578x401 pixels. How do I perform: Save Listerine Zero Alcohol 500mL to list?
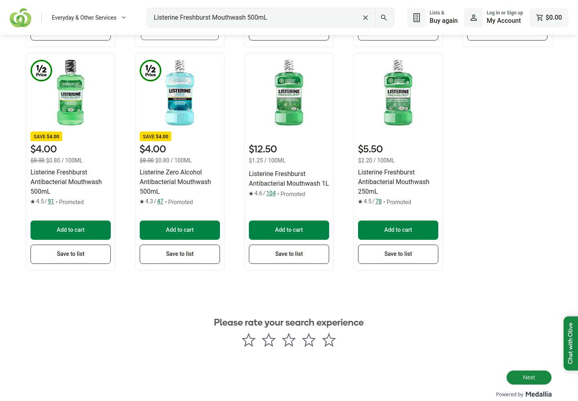180,254
